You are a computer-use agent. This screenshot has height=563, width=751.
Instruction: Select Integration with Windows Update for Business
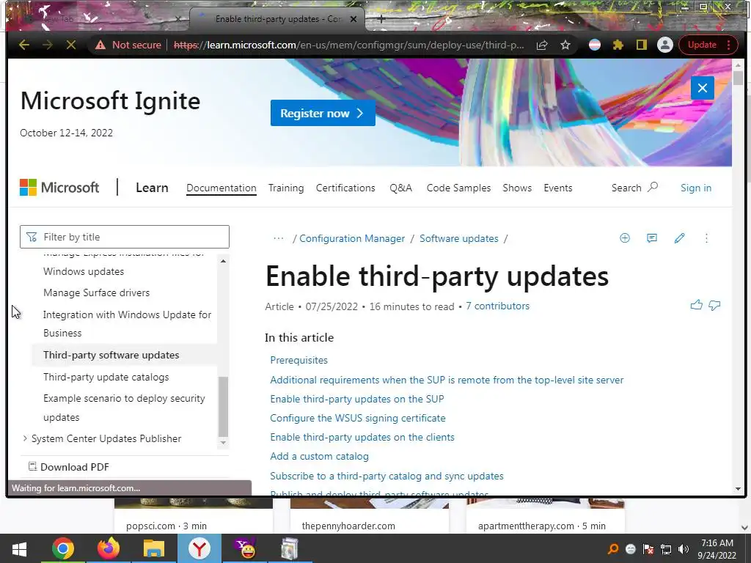127,323
